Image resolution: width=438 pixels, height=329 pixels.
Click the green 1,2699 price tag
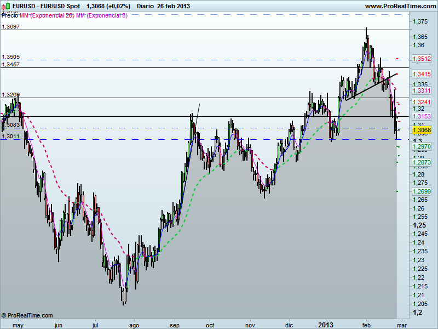tap(422, 191)
